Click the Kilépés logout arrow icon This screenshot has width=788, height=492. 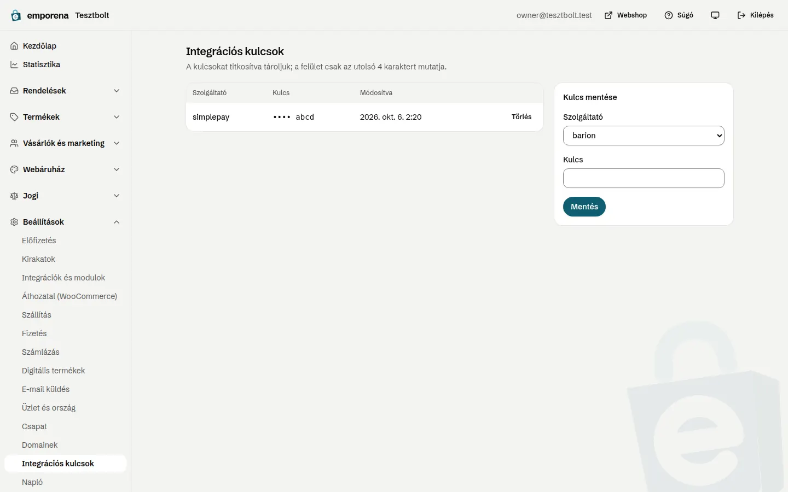[x=741, y=15]
